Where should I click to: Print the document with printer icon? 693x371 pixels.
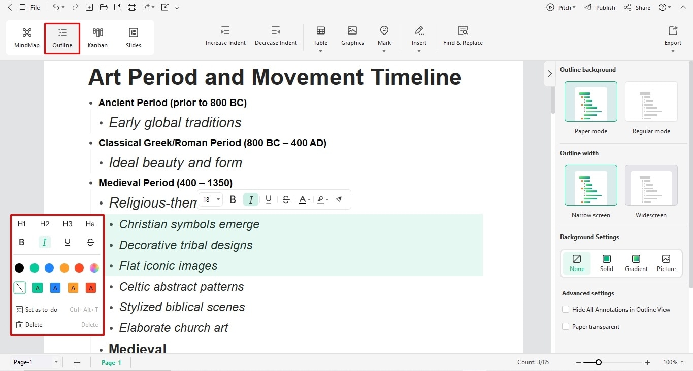click(x=132, y=7)
